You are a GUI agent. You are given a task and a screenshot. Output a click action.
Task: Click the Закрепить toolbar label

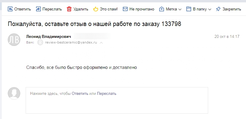pyautogui.click(x=232, y=9)
